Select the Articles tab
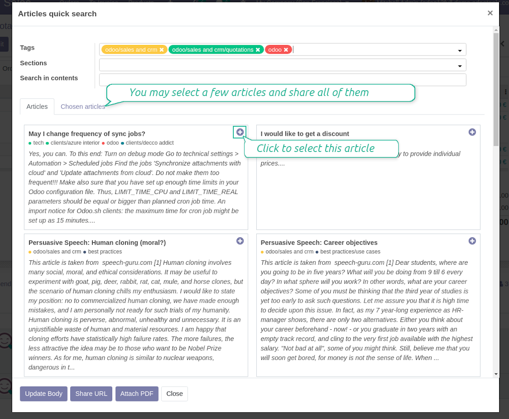This screenshot has height=419, width=509. [37, 106]
